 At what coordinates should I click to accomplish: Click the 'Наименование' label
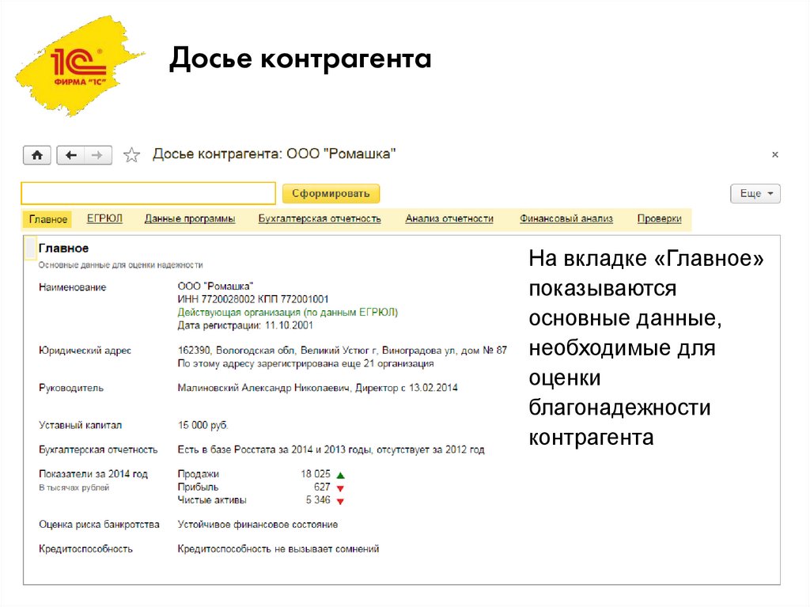point(72,287)
